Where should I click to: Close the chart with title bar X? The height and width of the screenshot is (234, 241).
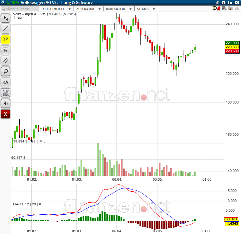pyautogui.click(x=237, y=2)
